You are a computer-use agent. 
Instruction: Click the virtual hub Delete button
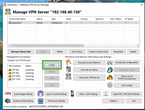(x=133, y=52)
